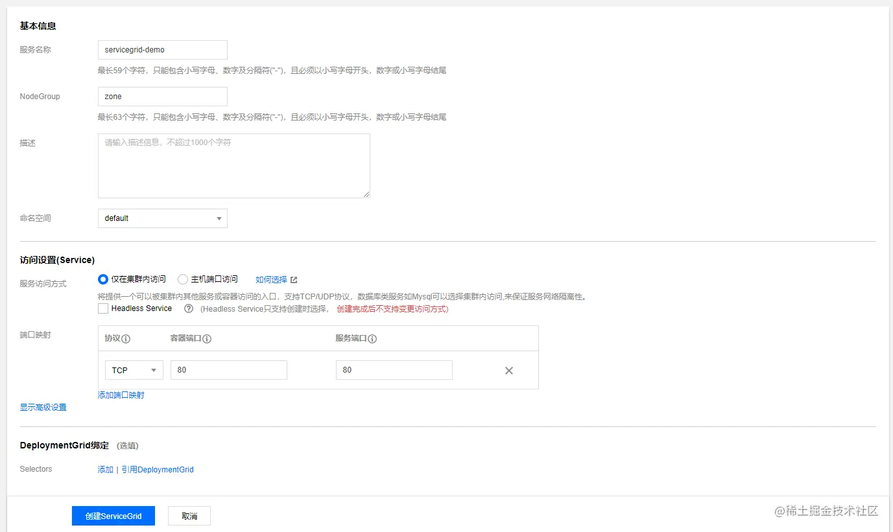Select 仅在集群内访问 radio option

tap(102, 279)
